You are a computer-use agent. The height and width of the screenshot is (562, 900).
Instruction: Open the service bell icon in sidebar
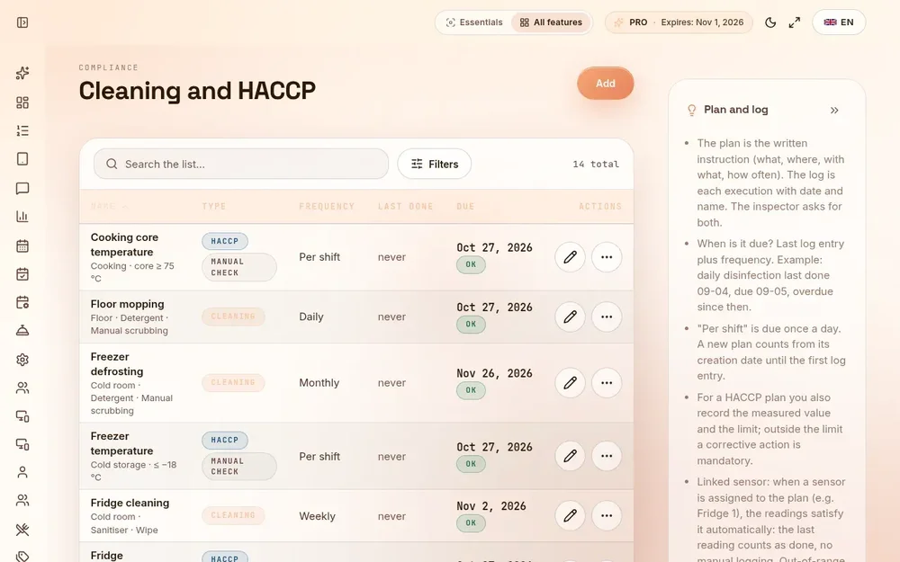pos(22,330)
